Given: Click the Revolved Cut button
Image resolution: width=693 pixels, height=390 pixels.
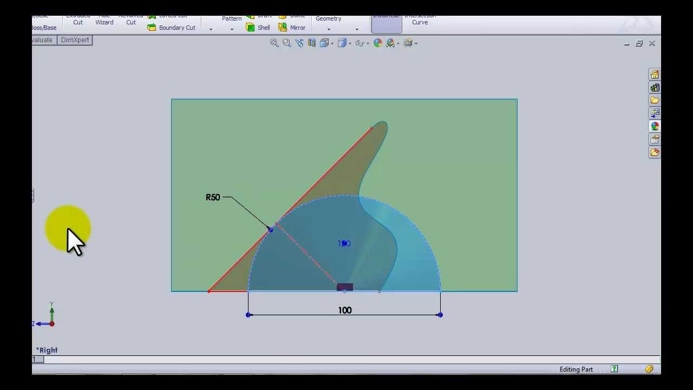Looking at the screenshot, I should click(x=131, y=19).
